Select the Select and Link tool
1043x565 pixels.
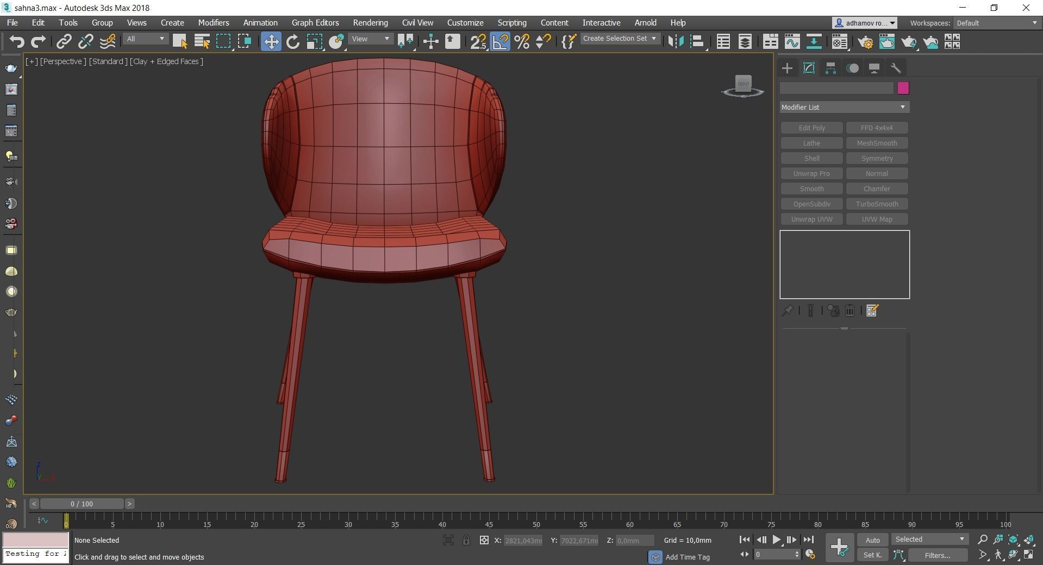pos(64,41)
